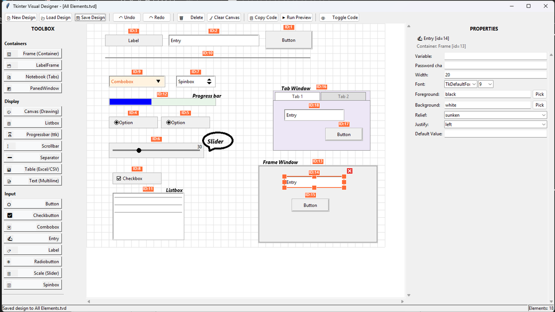
Task: Click the PanedWindow toolbox icon
Action: coord(9,89)
